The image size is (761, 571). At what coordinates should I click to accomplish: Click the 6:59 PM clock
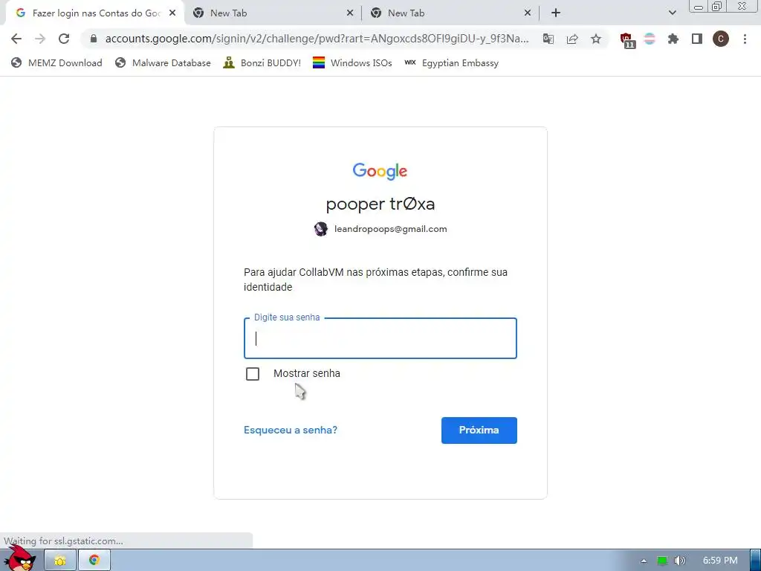(x=720, y=561)
